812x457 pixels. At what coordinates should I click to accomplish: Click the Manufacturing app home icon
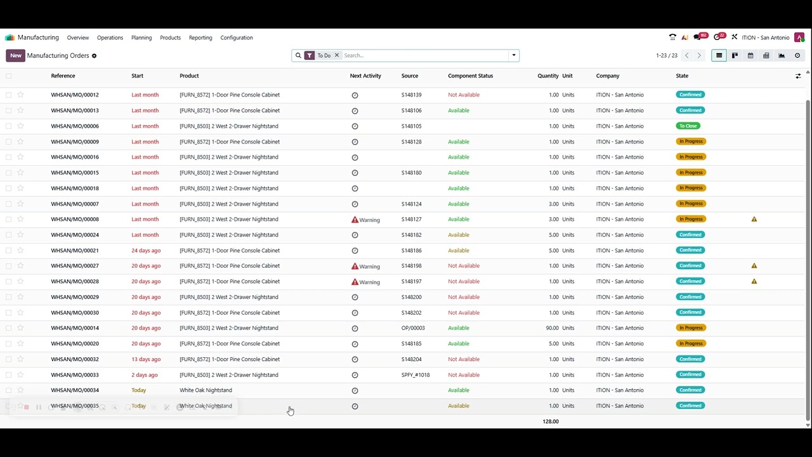pyautogui.click(x=10, y=37)
